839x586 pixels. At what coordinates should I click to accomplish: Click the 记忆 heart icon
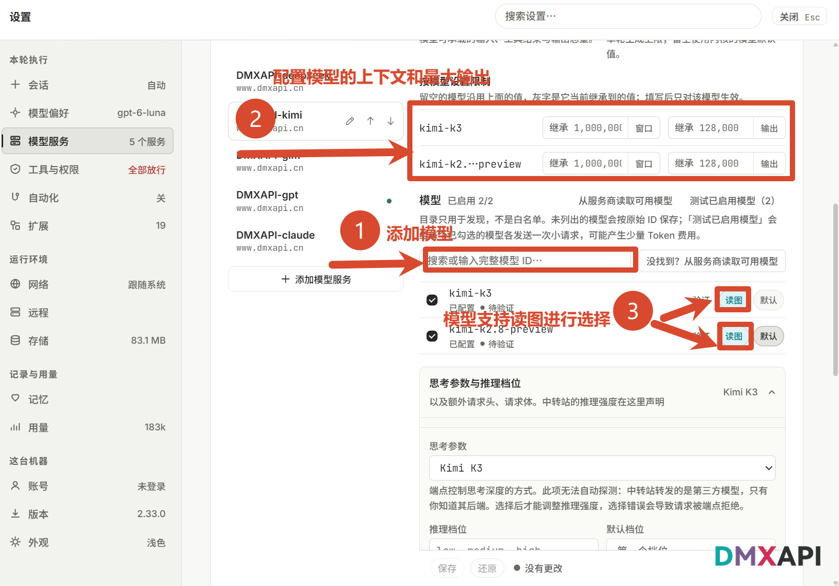point(16,399)
